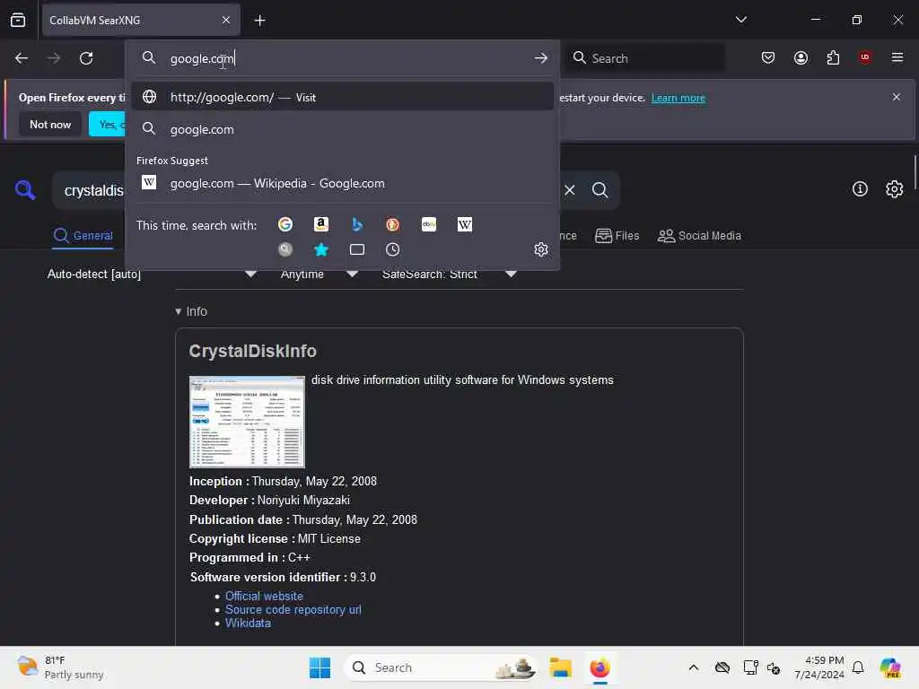Click the Not now button
The height and width of the screenshot is (689, 919).
point(50,124)
